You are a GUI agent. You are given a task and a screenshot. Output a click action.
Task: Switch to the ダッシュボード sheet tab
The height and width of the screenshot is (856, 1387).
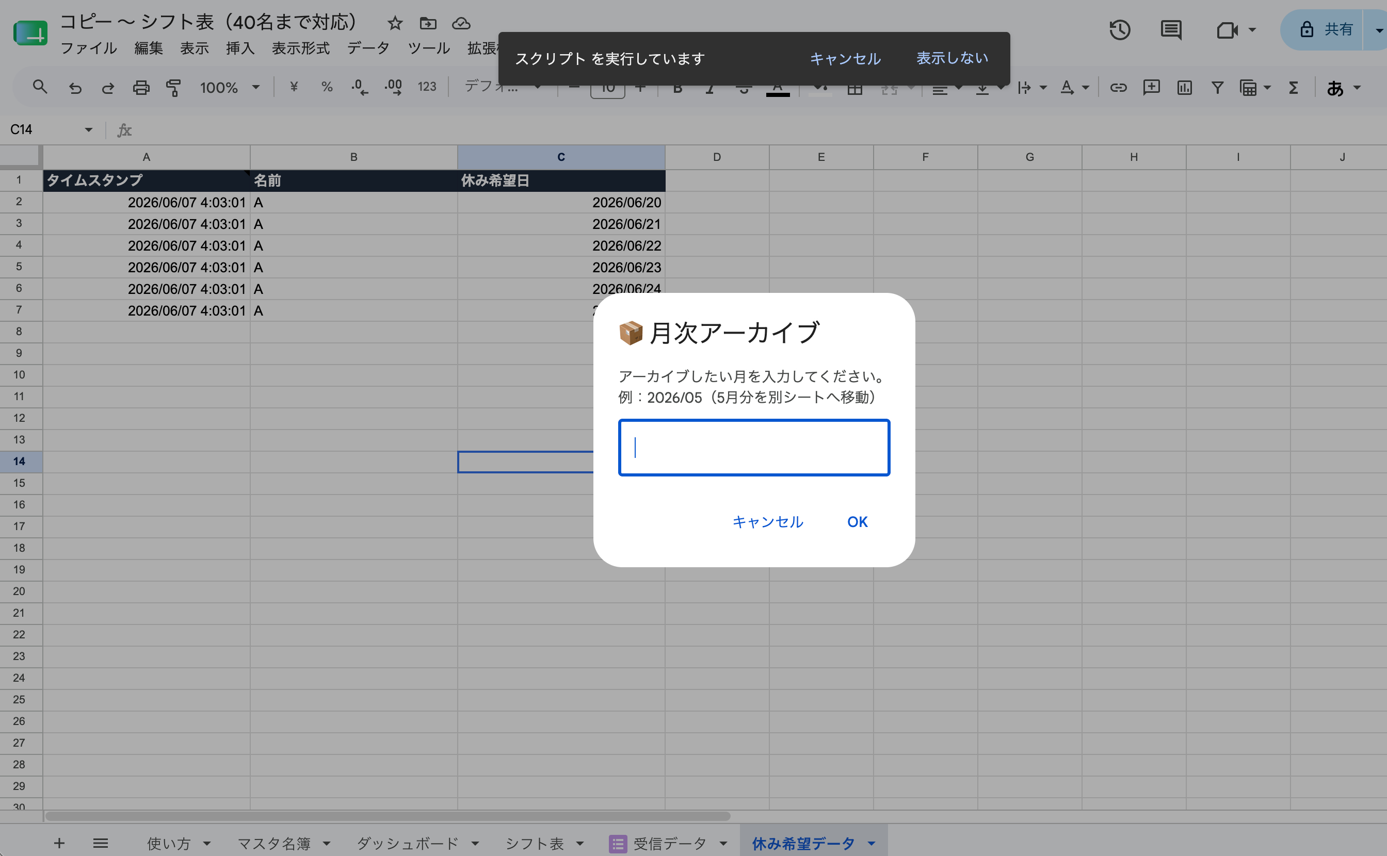407,843
